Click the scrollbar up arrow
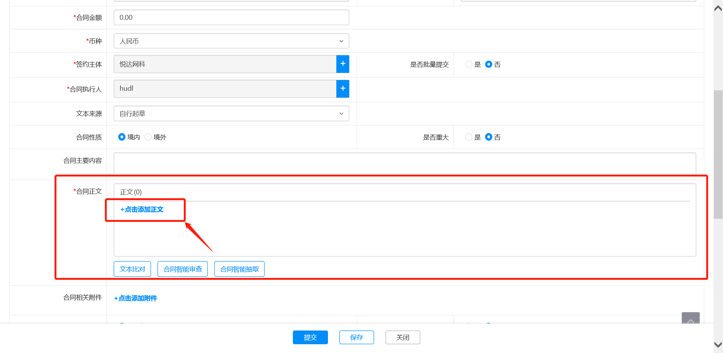This screenshot has width=723, height=353. (x=718, y=8)
